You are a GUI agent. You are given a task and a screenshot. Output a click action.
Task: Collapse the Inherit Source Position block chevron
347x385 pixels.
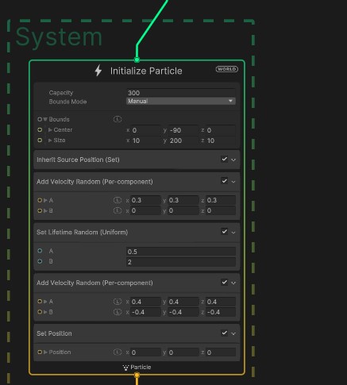233,160
